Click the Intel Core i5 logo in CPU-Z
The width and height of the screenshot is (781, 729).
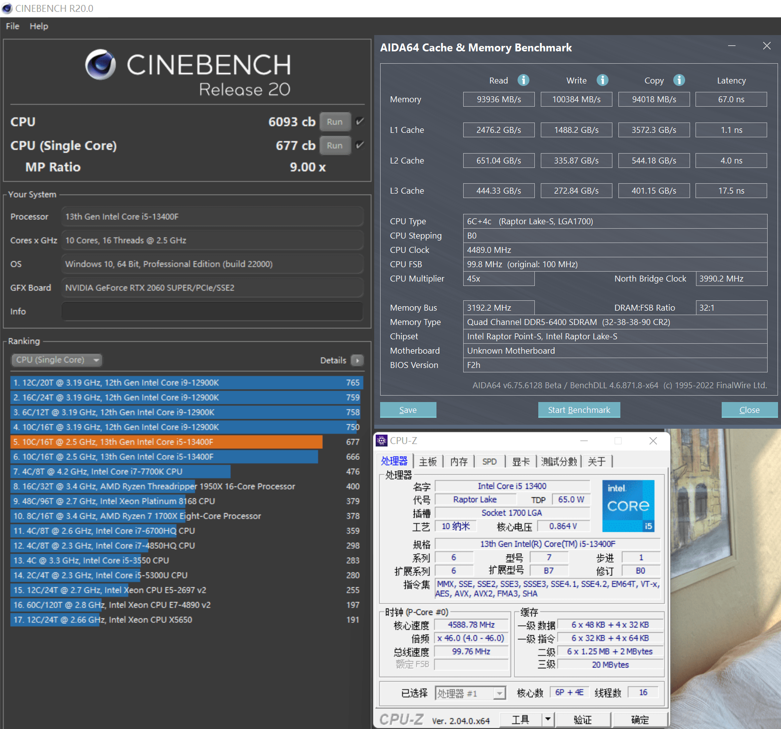629,506
